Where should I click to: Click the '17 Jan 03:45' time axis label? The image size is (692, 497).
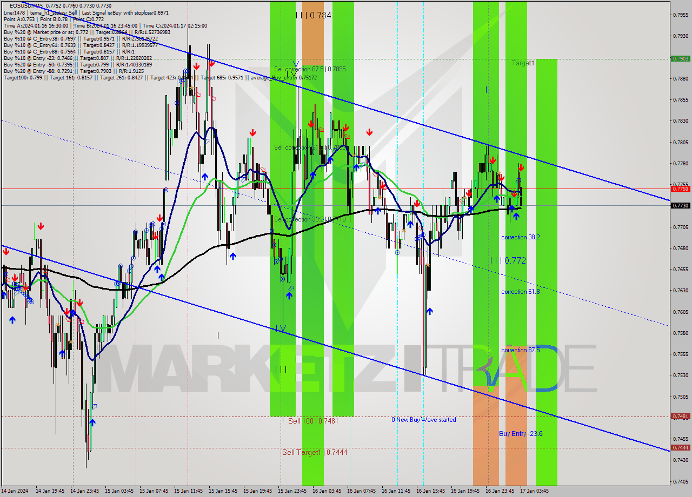pyautogui.click(x=534, y=491)
